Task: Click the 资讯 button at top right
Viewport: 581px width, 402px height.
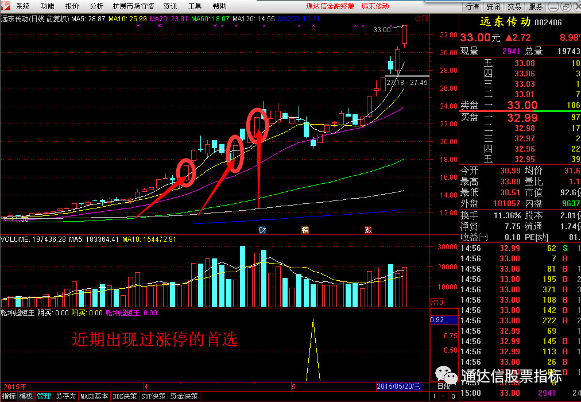Action: [x=493, y=7]
